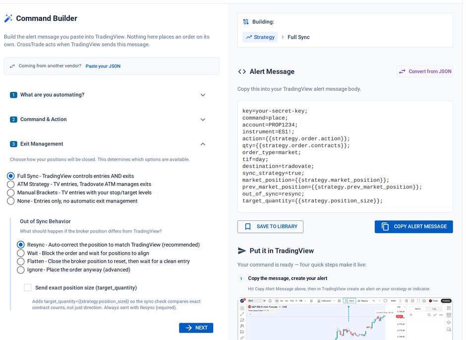Click the 'key=your-secret-key;' line
The height and width of the screenshot is (340, 466).
(275, 111)
